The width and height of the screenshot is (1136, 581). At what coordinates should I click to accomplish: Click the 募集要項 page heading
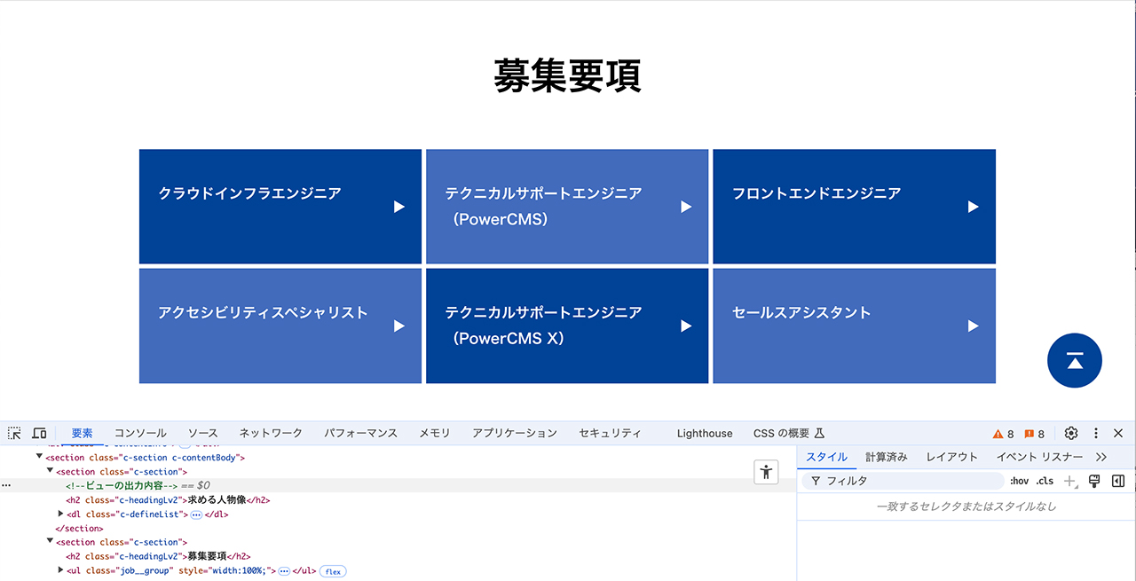567,75
